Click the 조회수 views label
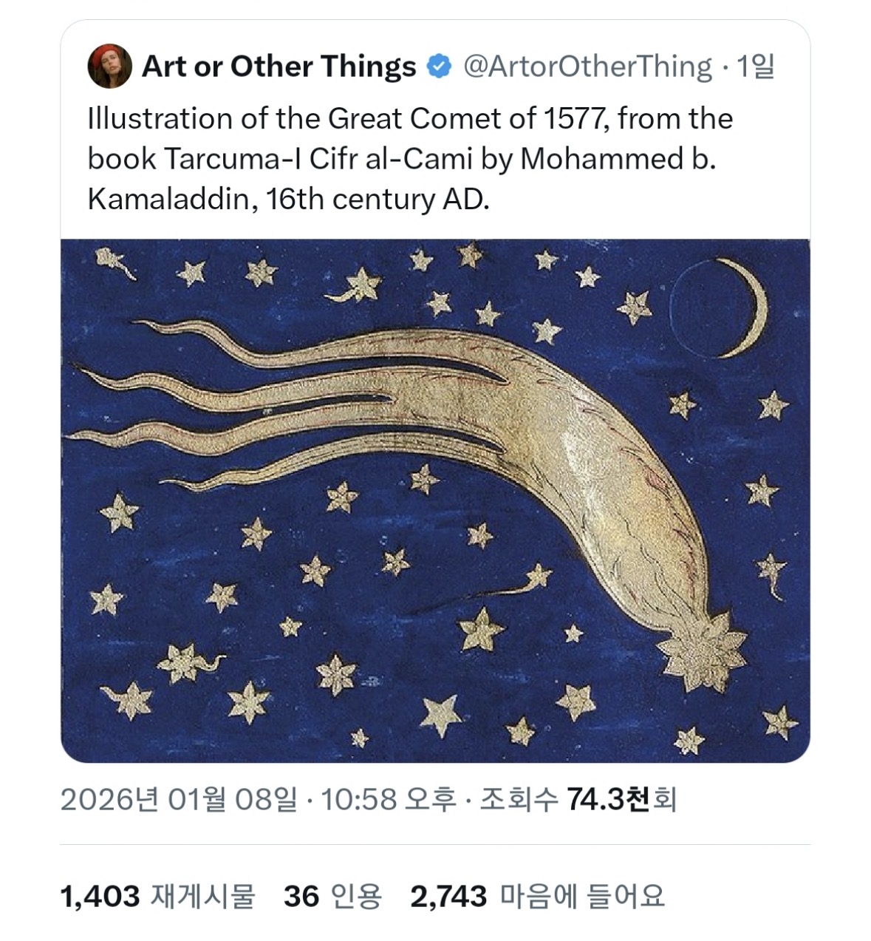 pyautogui.click(x=519, y=799)
